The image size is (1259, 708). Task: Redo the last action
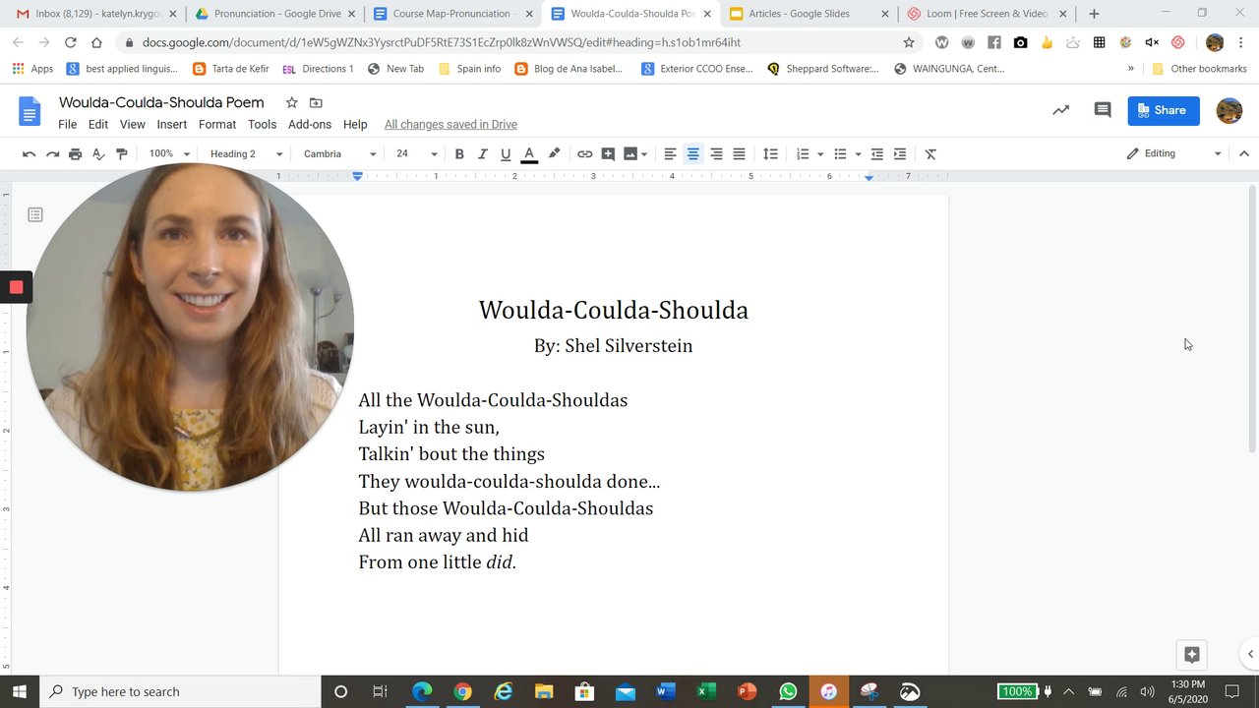point(52,153)
